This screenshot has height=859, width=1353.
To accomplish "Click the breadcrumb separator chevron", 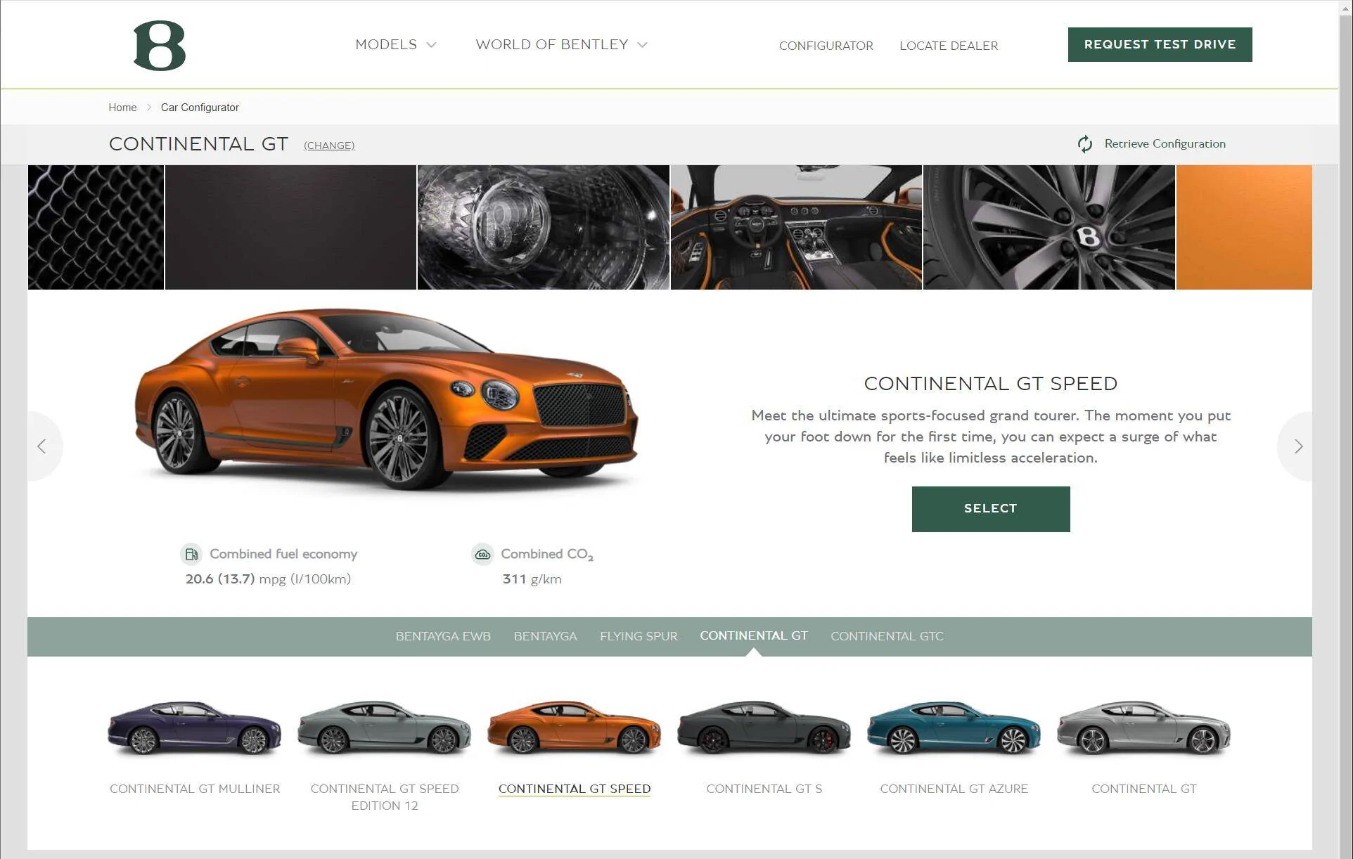I will [149, 108].
